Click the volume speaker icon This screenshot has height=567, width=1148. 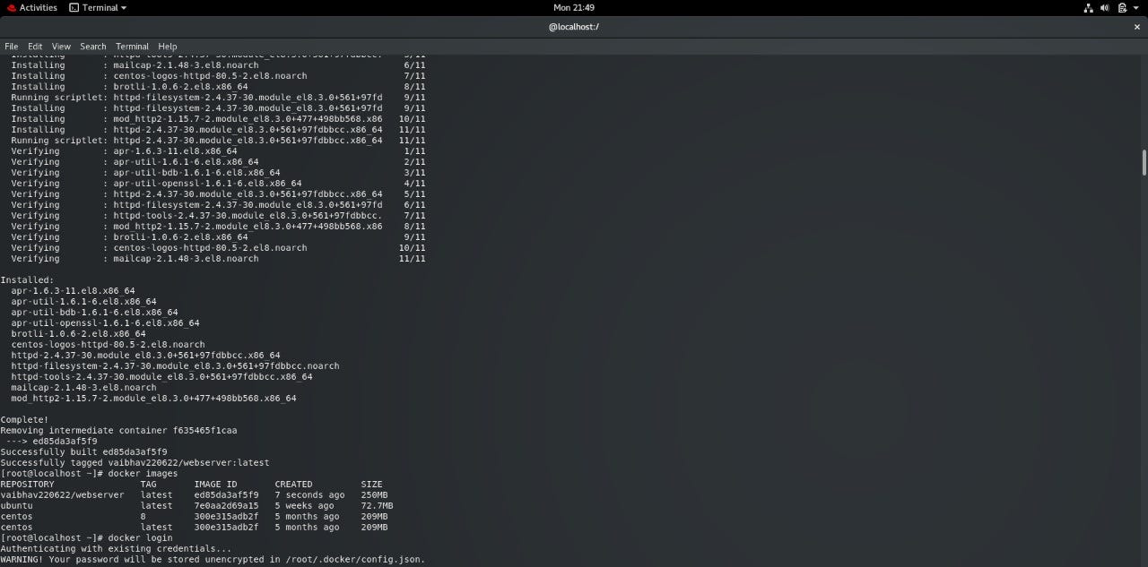point(1104,7)
